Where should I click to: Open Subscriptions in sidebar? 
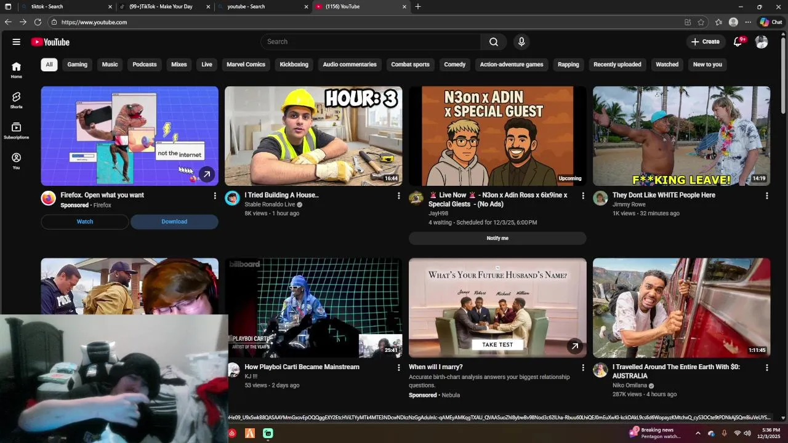pos(17,130)
